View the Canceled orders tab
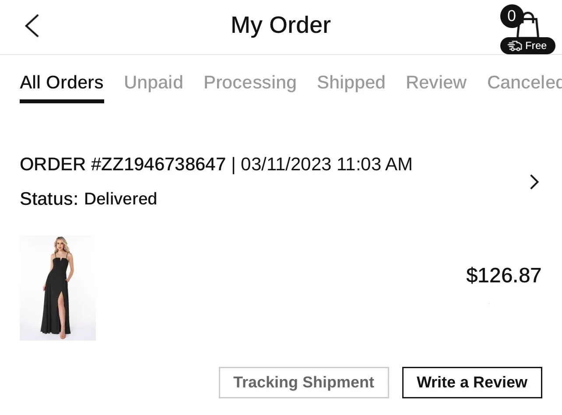 click(x=524, y=82)
